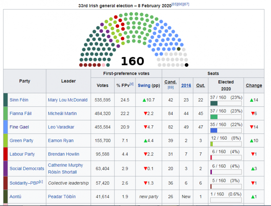This screenshot has width=271, height=206.
Task: Click Green Party lime color swatch
Action: point(5,141)
